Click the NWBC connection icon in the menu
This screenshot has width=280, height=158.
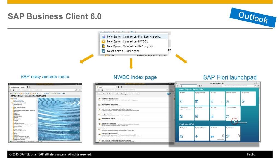pos(103,41)
